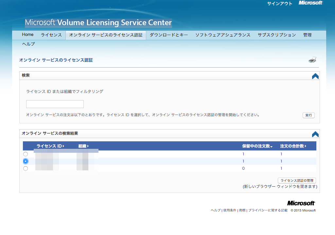Open プライバシーに関する記載 footer link
The width and height of the screenshot is (335, 235).
(268, 210)
